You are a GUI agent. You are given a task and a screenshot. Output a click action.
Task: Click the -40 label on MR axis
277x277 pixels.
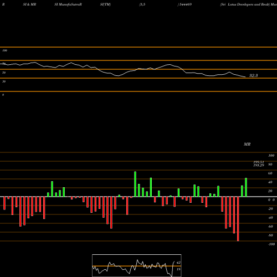270,218
